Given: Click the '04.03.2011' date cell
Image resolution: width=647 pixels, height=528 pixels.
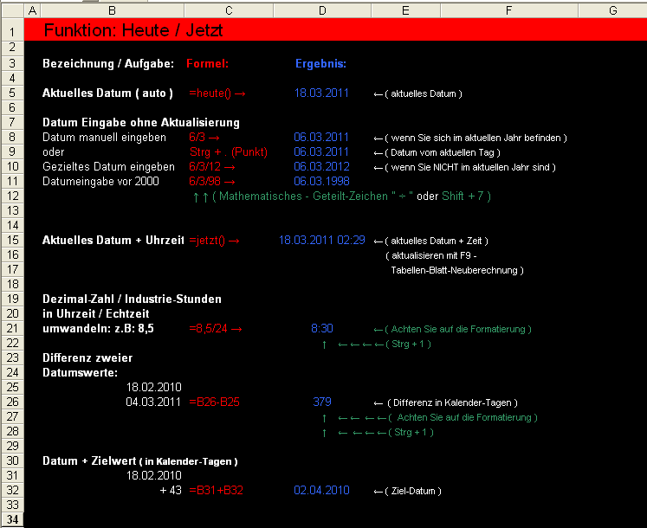Looking at the screenshot, I should pyautogui.click(x=153, y=402).
